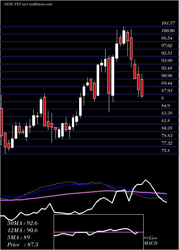The height and width of the screenshot is (250, 179).
Task: Click the 100.06 price axis label
Action: coord(168,31)
